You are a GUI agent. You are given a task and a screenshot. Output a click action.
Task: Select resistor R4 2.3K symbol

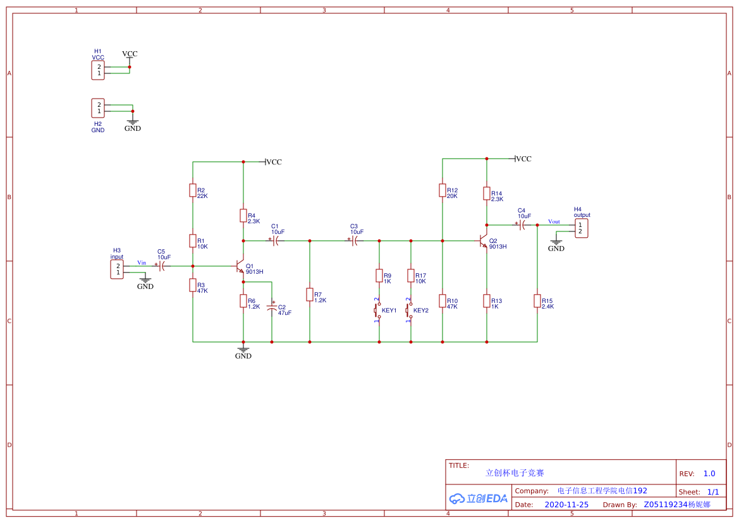click(x=243, y=216)
